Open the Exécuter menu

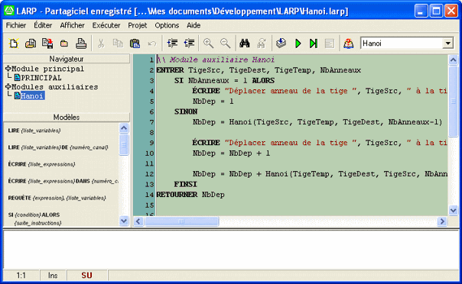pyautogui.click(x=106, y=26)
